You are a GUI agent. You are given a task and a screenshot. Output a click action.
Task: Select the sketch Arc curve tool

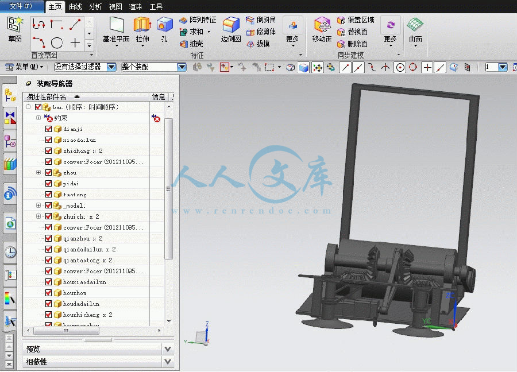(38, 42)
